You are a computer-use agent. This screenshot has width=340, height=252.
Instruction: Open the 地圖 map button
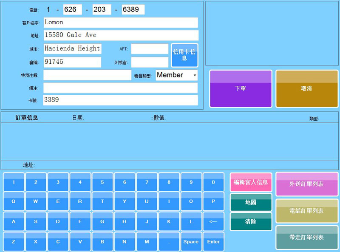(x=251, y=202)
